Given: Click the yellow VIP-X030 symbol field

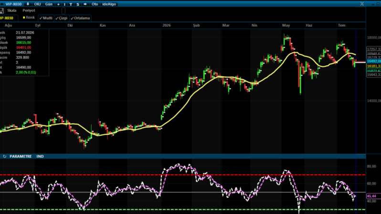Looking at the screenshot, I should [9, 18].
